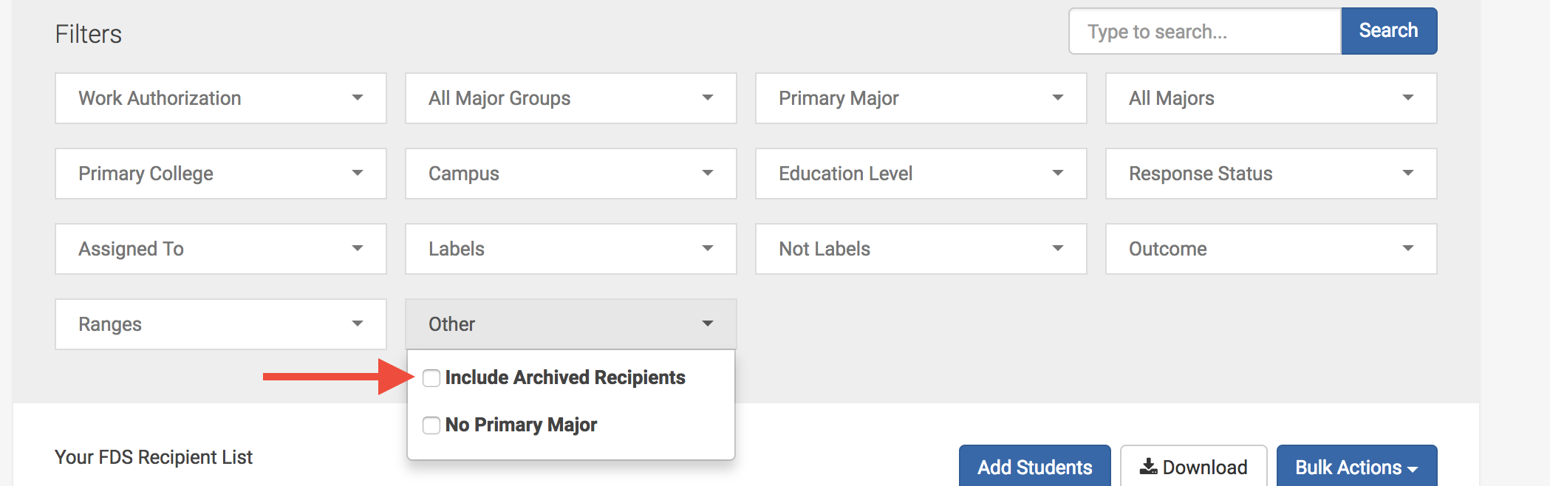The width and height of the screenshot is (1550, 486).
Task: Click the Filters heading
Action: (89, 34)
